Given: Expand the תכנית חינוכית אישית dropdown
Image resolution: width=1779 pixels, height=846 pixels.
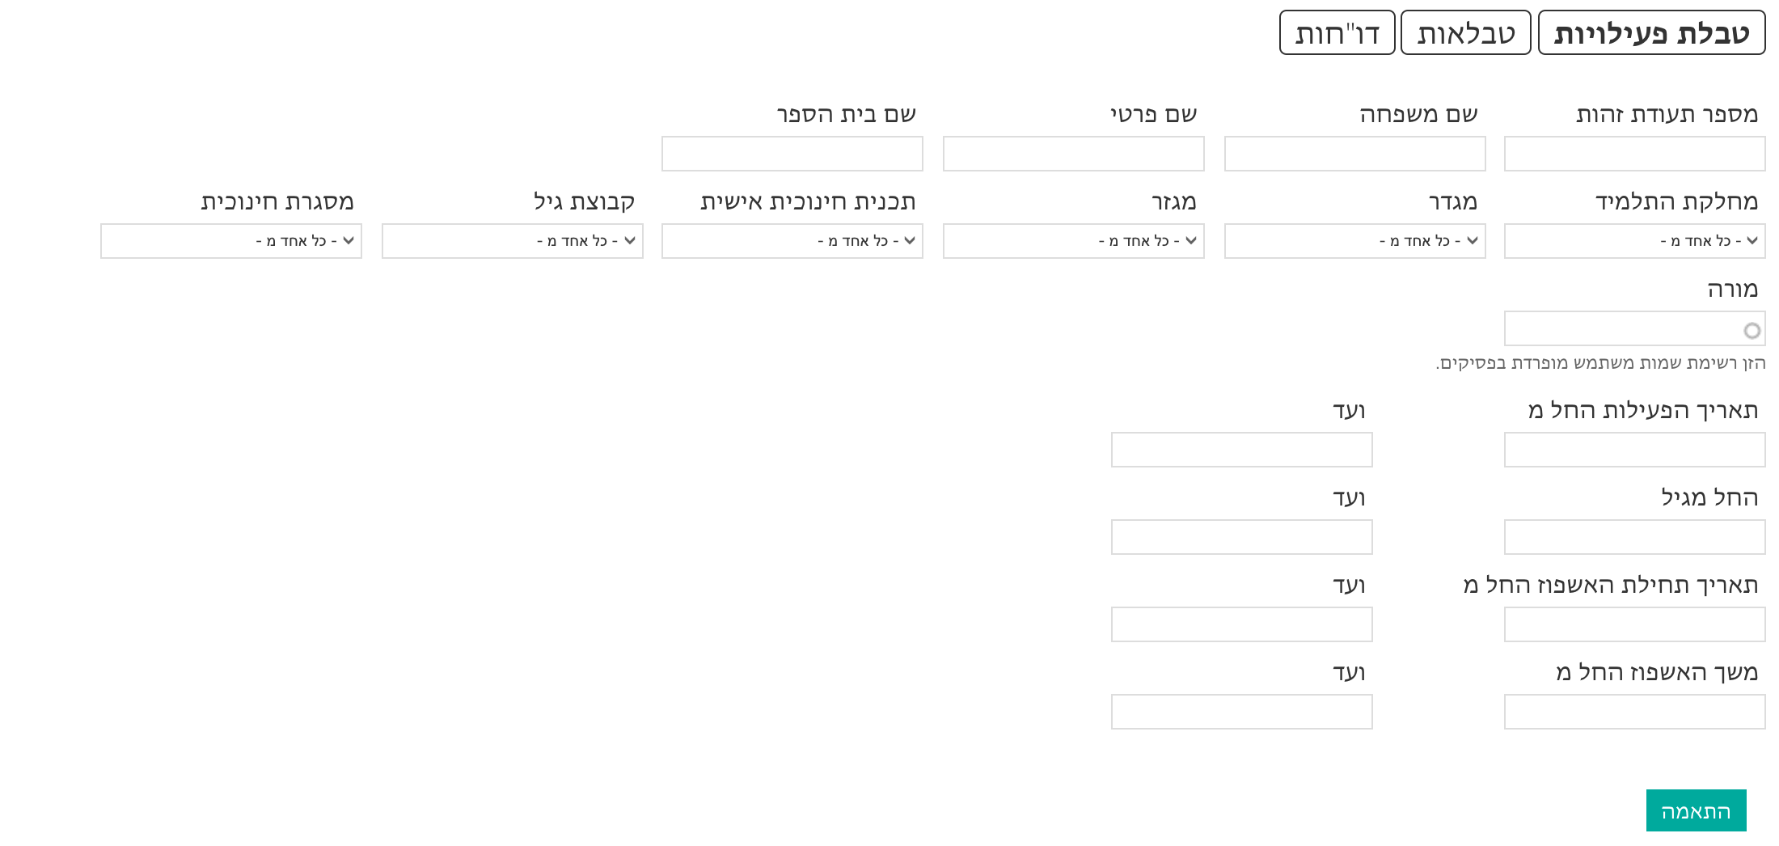Looking at the screenshot, I should 792,241.
